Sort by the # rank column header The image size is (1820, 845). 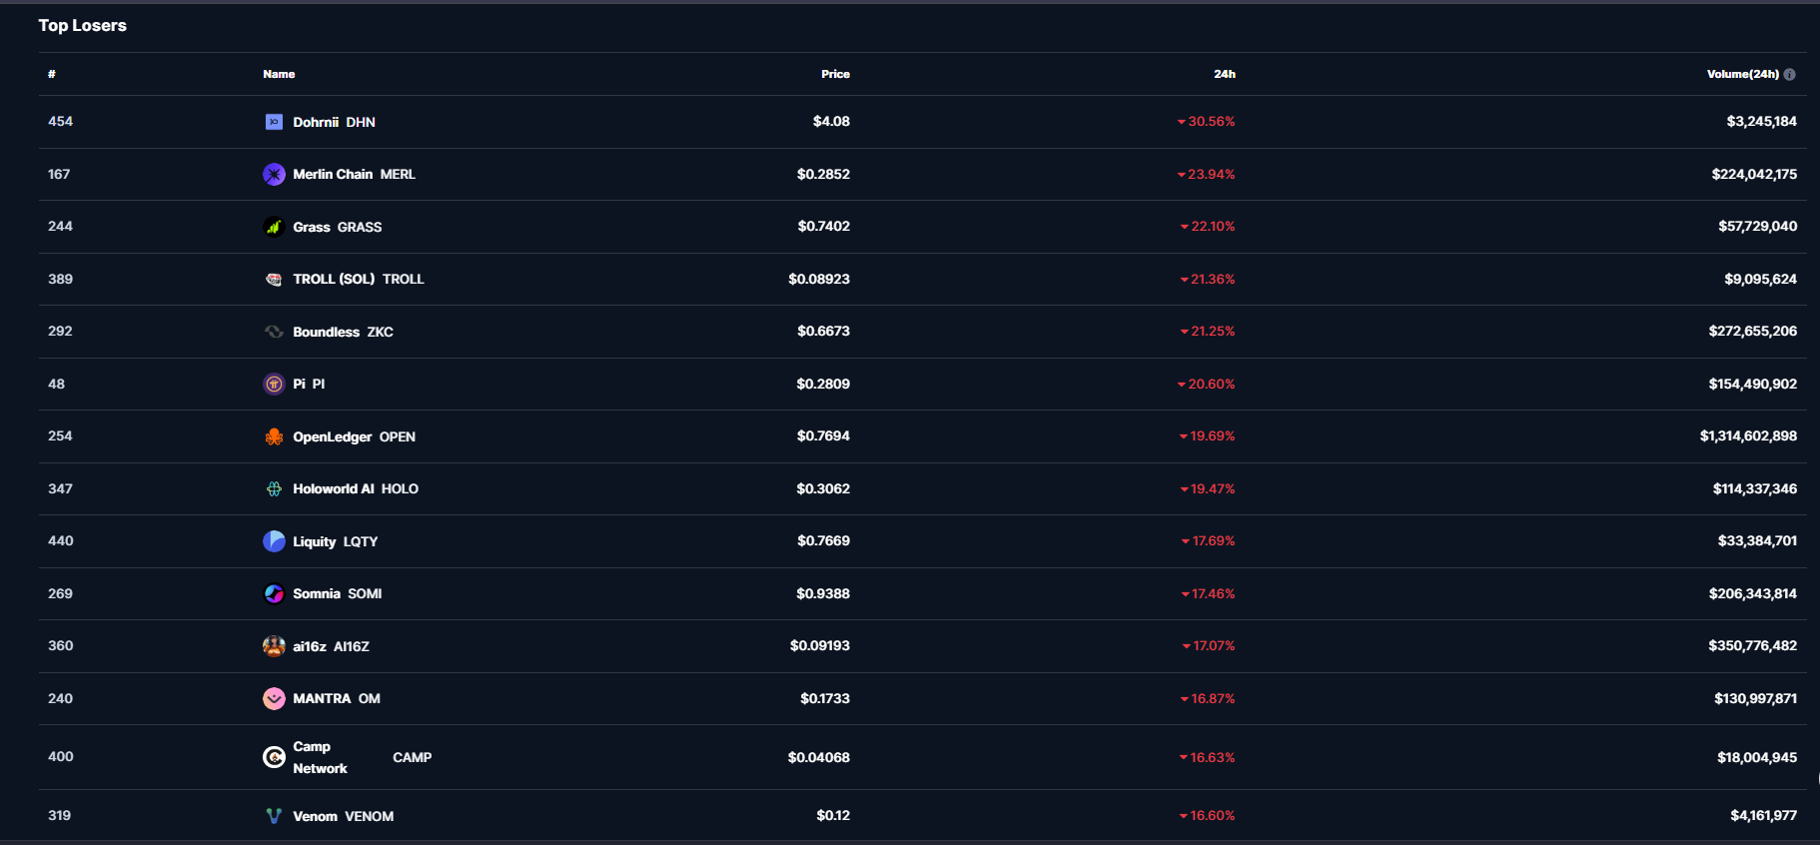52,74
